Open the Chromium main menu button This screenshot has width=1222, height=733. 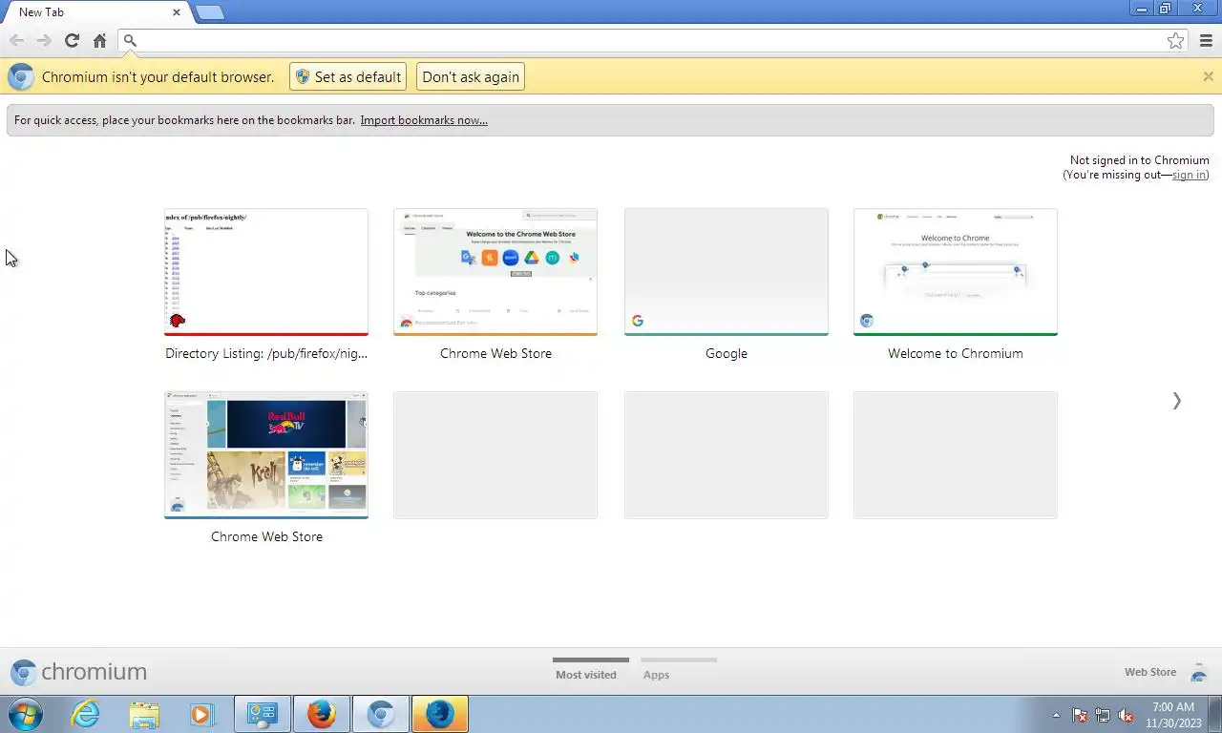click(x=1206, y=40)
